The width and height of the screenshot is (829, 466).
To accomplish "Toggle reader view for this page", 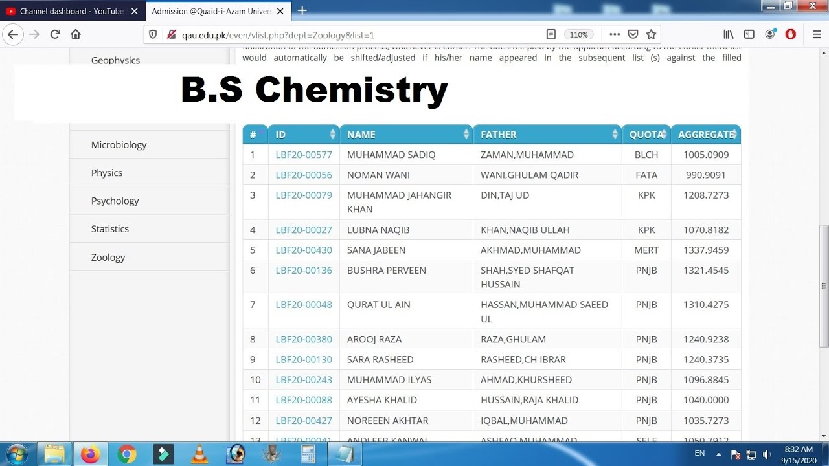I will click(x=551, y=34).
